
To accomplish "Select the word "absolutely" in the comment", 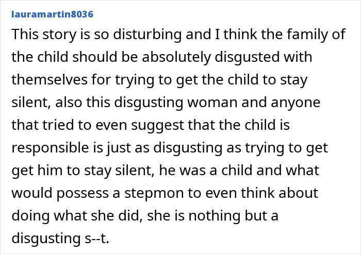I will [176, 57].
